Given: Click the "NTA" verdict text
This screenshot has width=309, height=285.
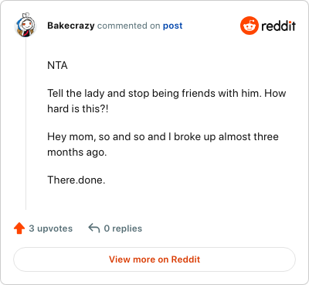Looking at the screenshot, I should coord(57,66).
